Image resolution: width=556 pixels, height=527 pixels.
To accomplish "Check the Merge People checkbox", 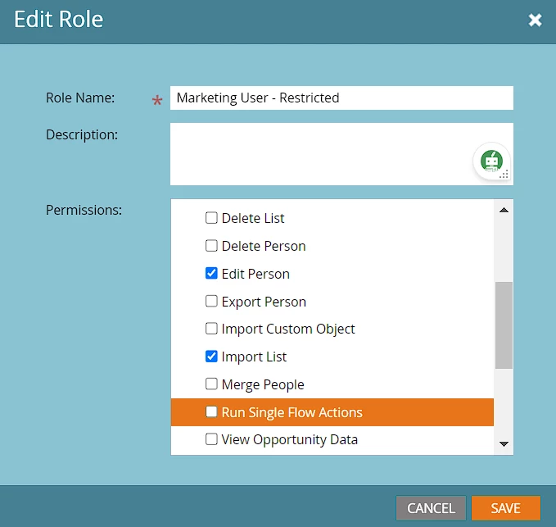I will 211,384.
